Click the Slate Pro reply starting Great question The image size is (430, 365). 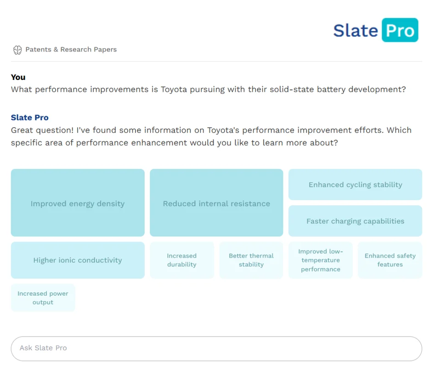(x=211, y=136)
